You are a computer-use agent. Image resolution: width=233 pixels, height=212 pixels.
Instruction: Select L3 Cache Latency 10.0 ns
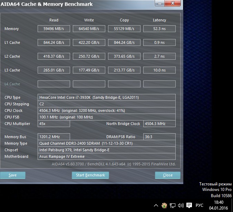pos(159,70)
